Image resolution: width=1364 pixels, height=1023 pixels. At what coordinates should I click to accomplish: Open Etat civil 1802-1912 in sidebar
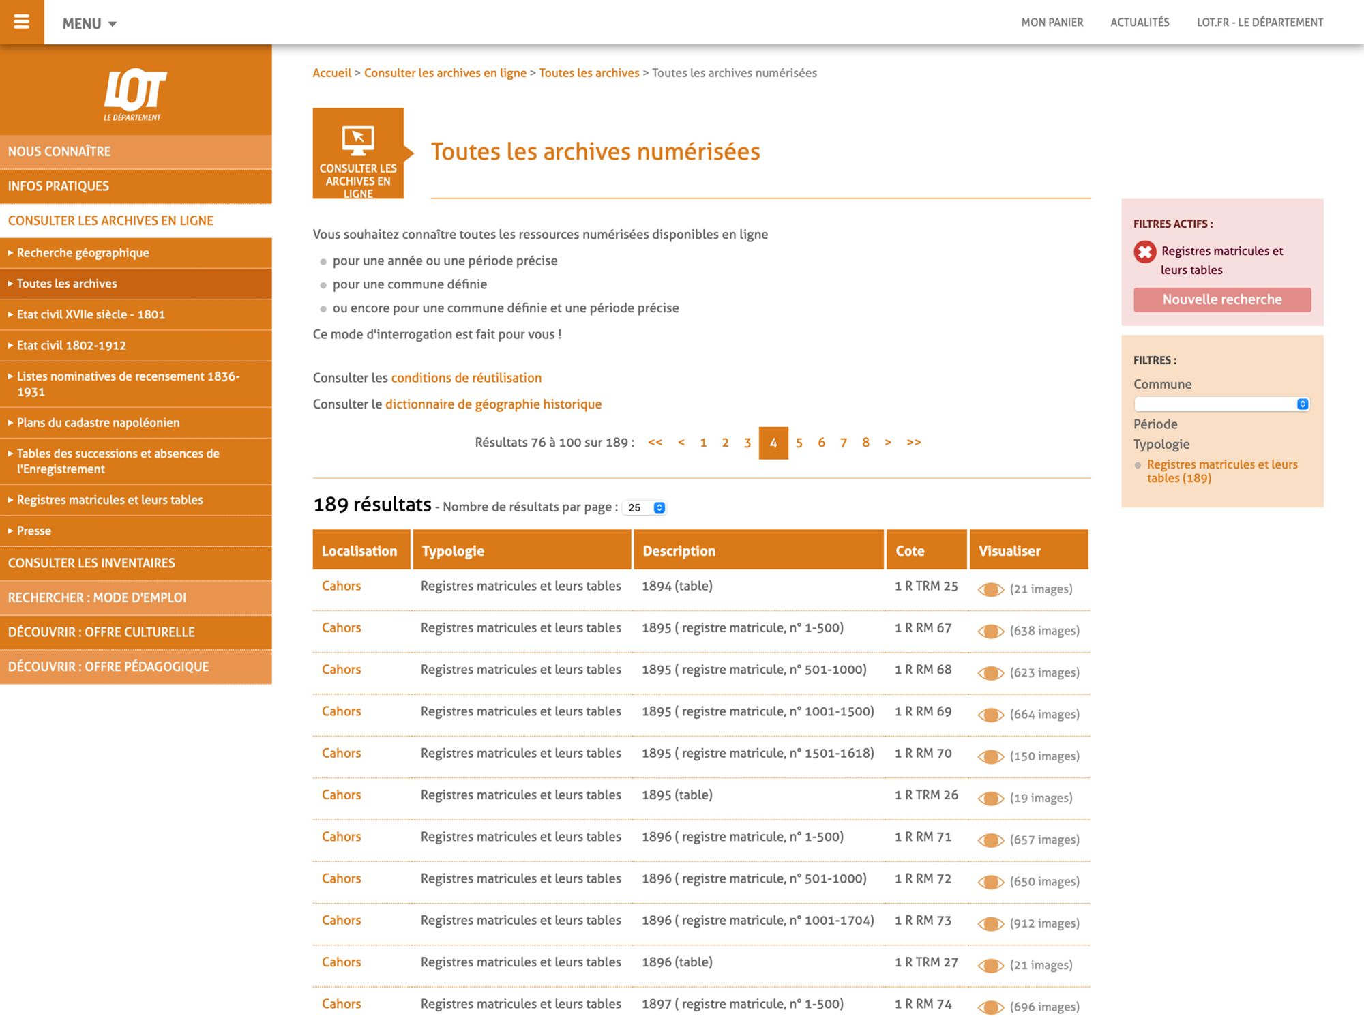pyautogui.click(x=72, y=345)
